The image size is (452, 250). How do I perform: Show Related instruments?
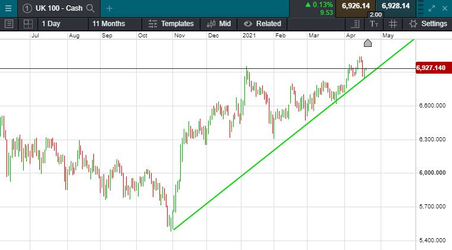(x=262, y=24)
